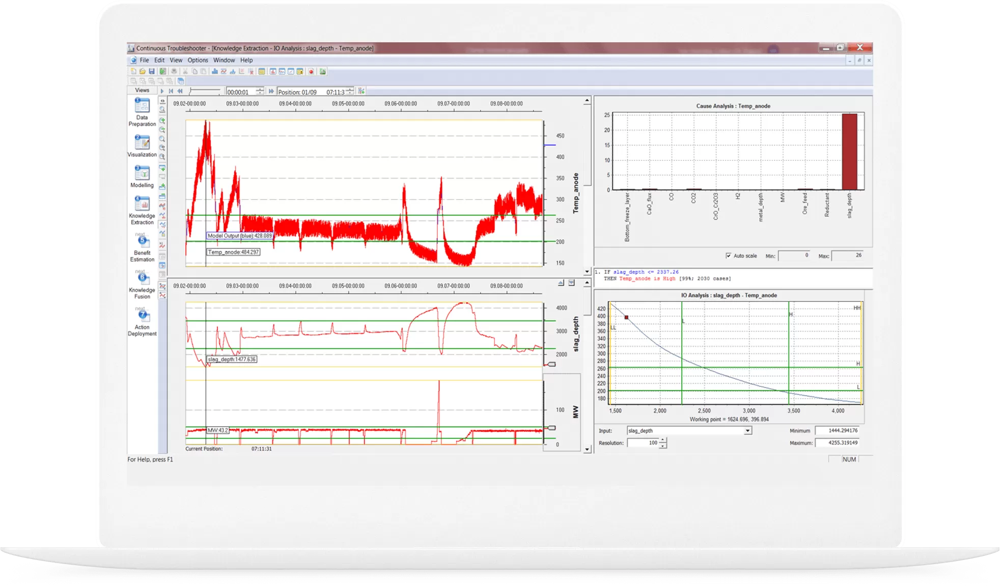Click the Min value field in Cause Analysis
Viewport: 1001px width, 586px height.
pyautogui.click(x=794, y=256)
